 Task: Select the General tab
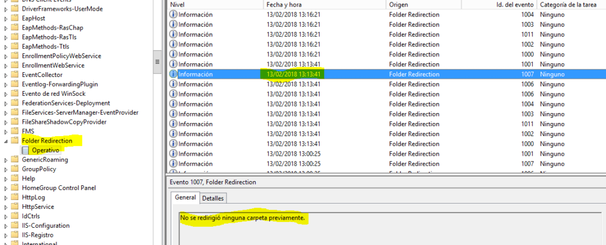coord(185,197)
